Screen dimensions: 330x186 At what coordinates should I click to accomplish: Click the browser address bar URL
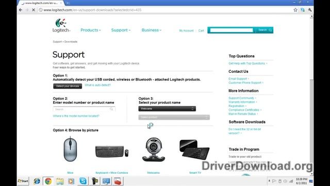click(x=92, y=10)
